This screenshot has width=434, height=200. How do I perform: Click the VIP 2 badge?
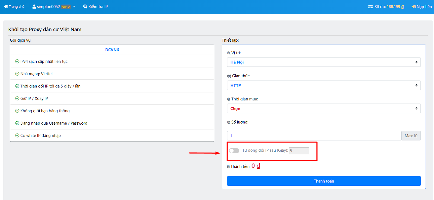pyautogui.click(x=66, y=7)
